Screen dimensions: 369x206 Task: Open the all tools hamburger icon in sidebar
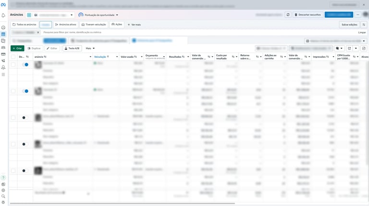(x=3, y=75)
